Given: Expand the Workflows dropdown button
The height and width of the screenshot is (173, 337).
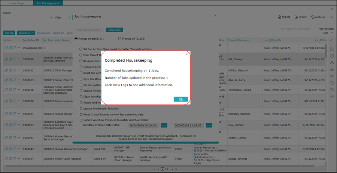Looking at the screenshot, I should click(26, 33).
